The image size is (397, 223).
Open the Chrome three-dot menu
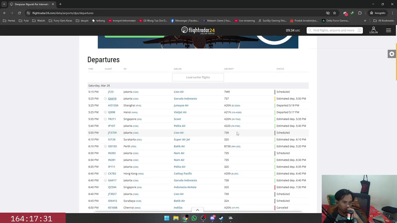tap(392, 13)
